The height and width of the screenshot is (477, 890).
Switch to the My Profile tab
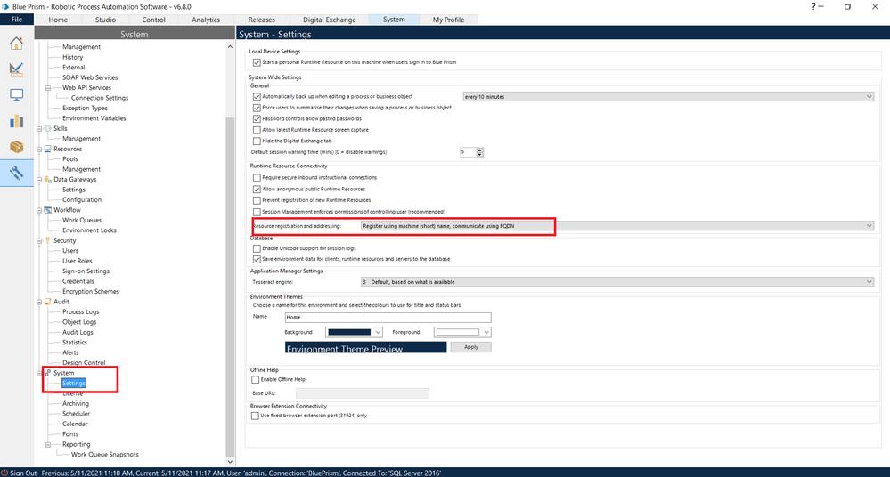(x=448, y=20)
